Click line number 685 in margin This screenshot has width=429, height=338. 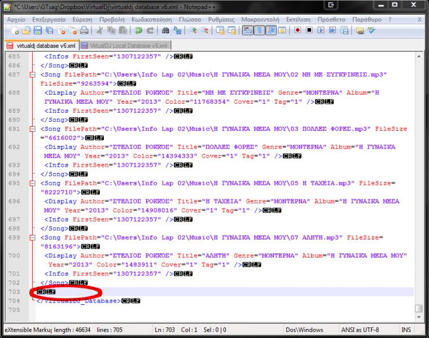tap(14, 56)
